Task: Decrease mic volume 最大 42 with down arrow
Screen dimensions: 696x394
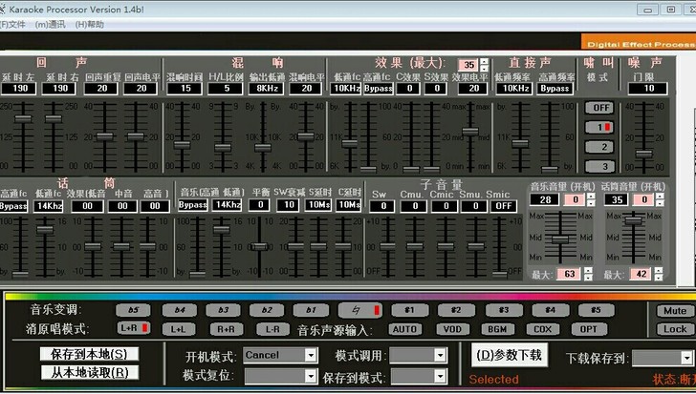Action: pyautogui.click(x=659, y=277)
